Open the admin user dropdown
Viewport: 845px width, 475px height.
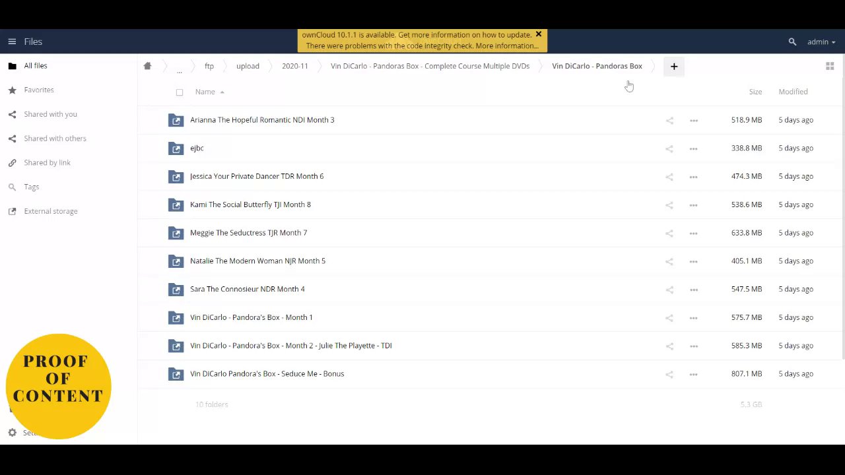[821, 42]
